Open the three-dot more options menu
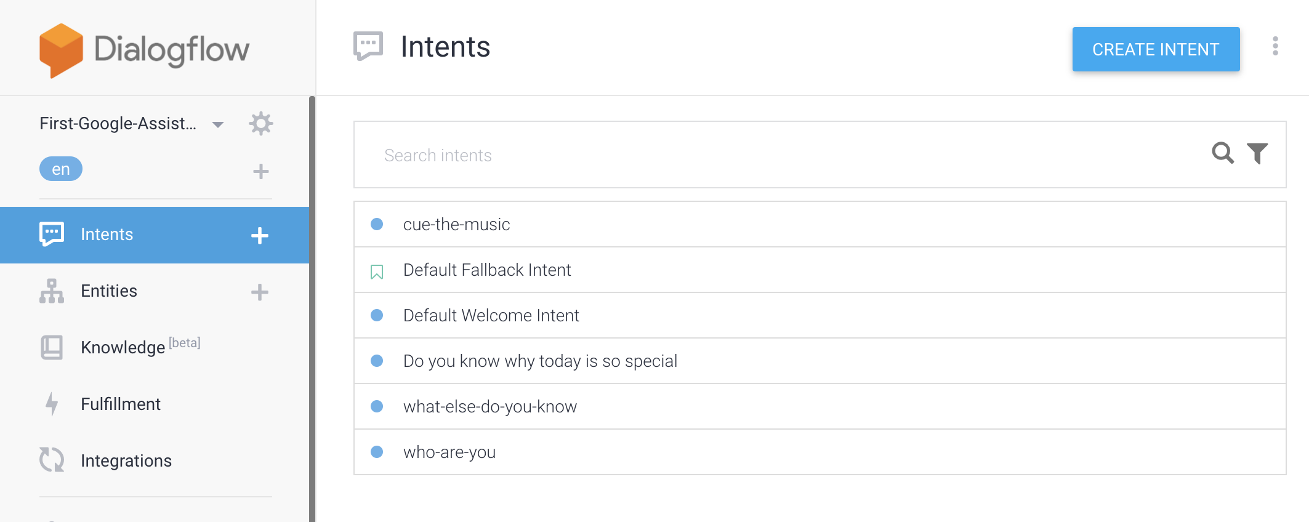Image resolution: width=1309 pixels, height=522 pixels. pos(1275,46)
